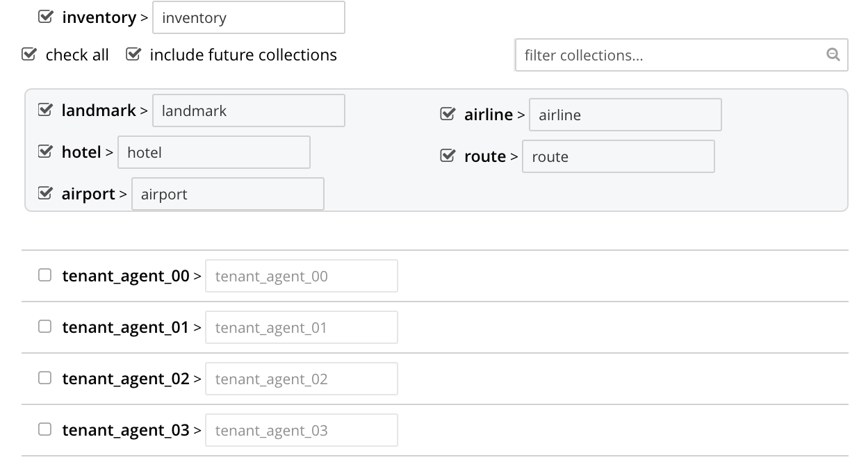Screen dimensions: 859x469
Task: Disable include future collections option
Action: tap(133, 54)
